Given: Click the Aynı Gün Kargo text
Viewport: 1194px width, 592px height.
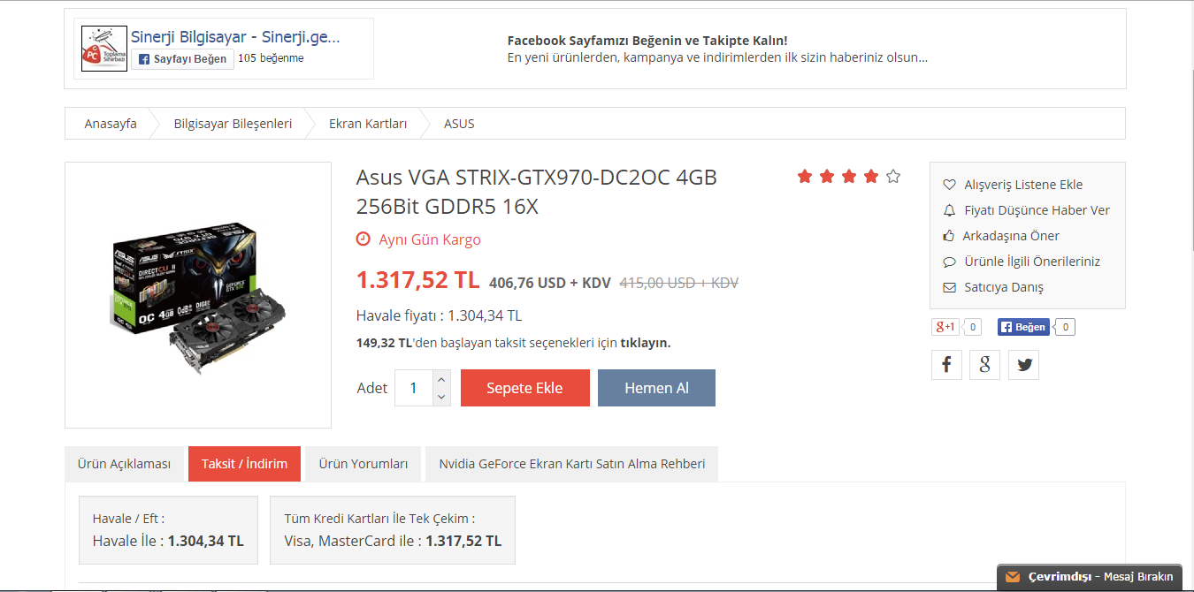Looking at the screenshot, I should (430, 239).
